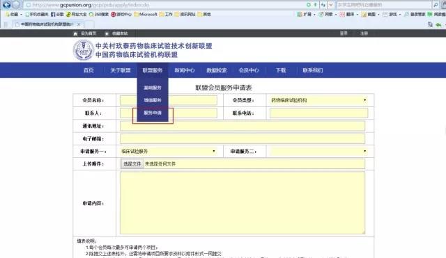Click the star icon beside 收藏本站
Viewport: 446px width, 258px height.
pyautogui.click(x=107, y=33)
